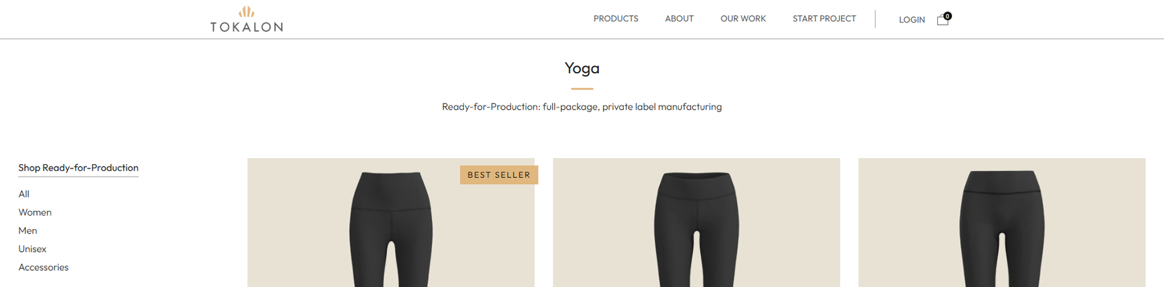
Task: Click the Tokalon flame emblem
Action: tap(246, 12)
